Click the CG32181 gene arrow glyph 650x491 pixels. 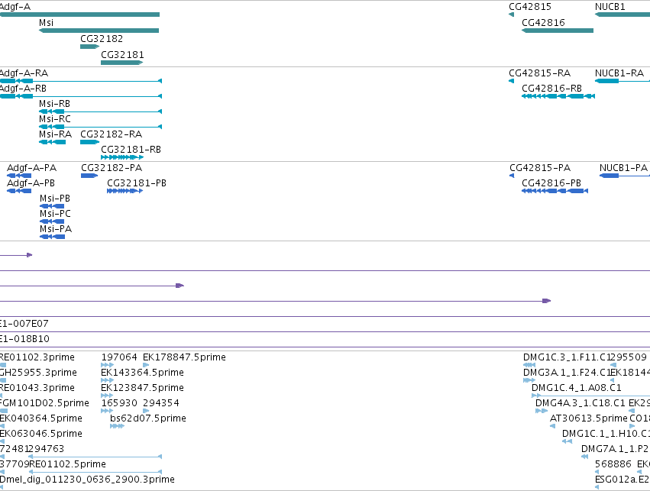click(x=122, y=63)
